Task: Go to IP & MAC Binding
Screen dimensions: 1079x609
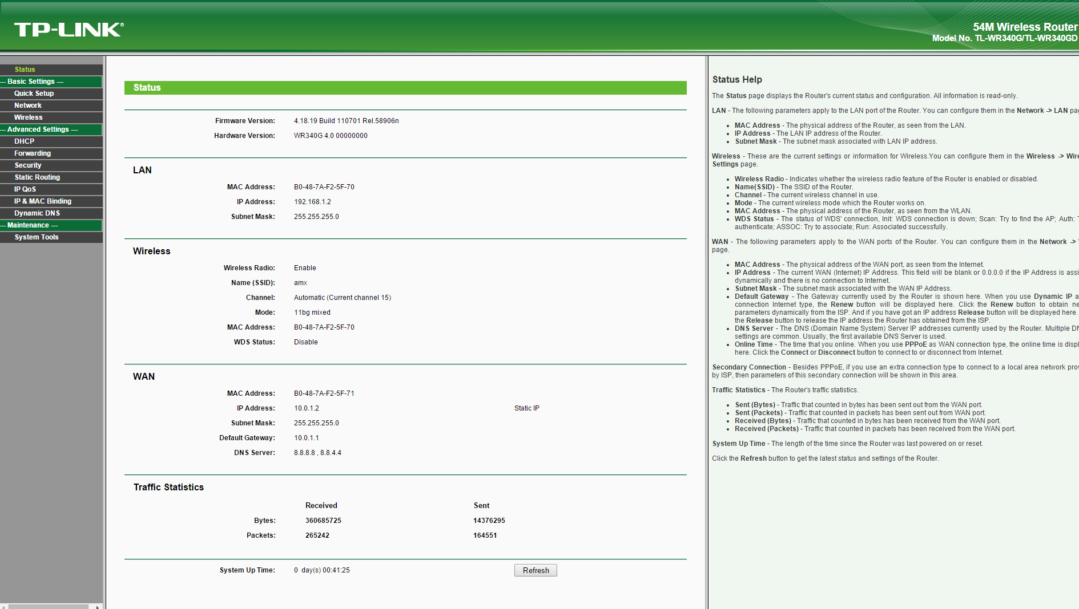Action: coord(43,201)
